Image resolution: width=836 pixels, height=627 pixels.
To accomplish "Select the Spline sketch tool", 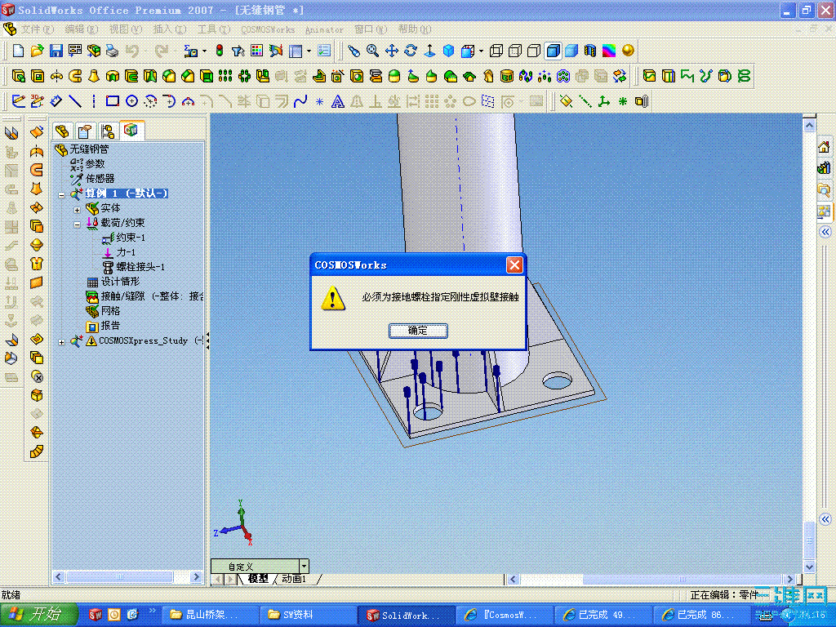I will 300,101.
